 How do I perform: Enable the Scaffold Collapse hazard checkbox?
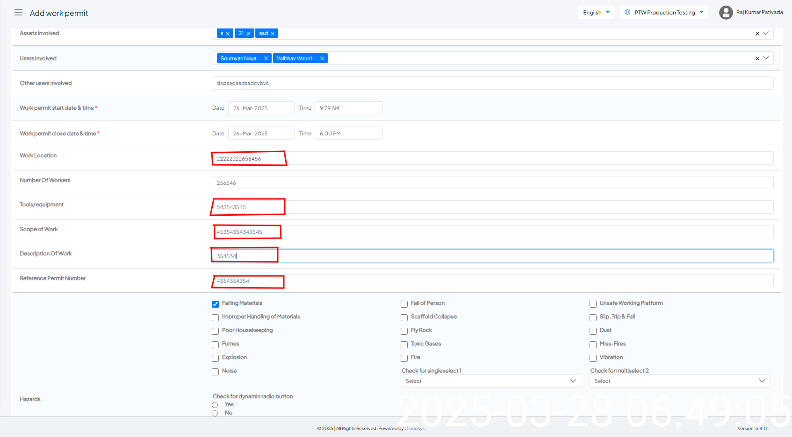click(404, 317)
